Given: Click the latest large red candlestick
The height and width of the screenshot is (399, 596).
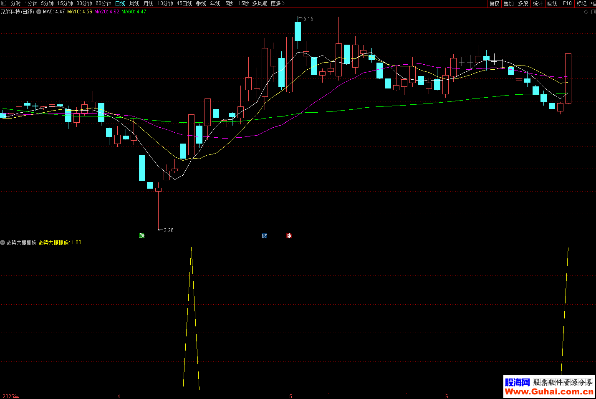Looking at the screenshot, I should click(568, 78).
